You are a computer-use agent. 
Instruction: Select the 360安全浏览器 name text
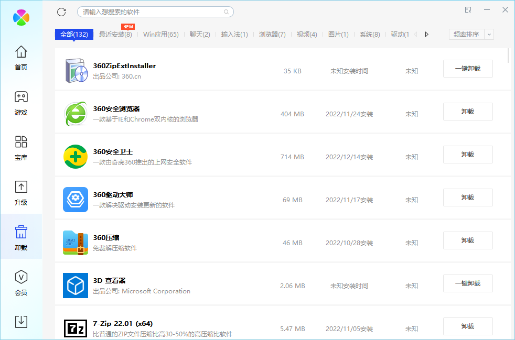coord(116,108)
